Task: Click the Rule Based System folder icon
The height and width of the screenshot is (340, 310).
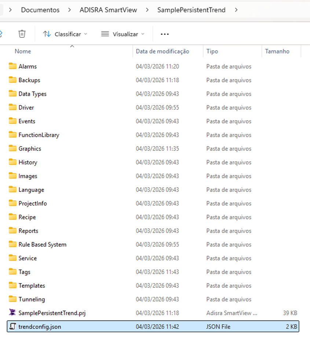Action: 13,245
